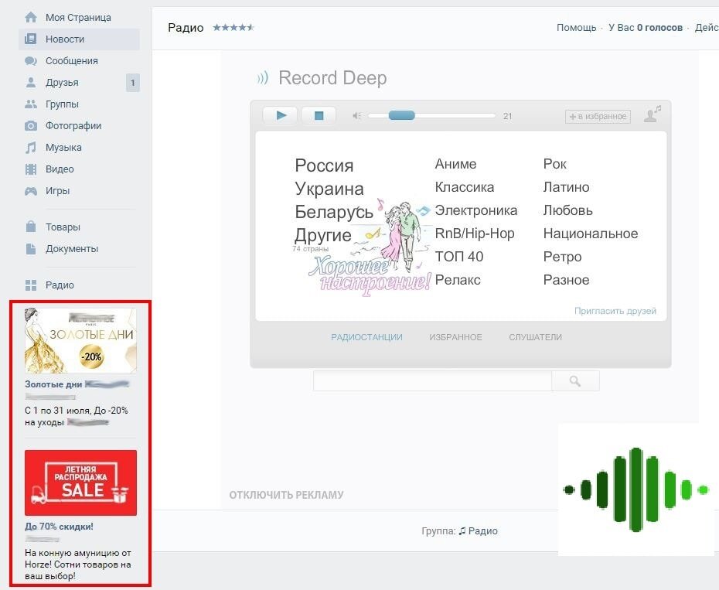This screenshot has width=719, height=590.
Task: Choose the Релакс genre
Action: tap(458, 280)
